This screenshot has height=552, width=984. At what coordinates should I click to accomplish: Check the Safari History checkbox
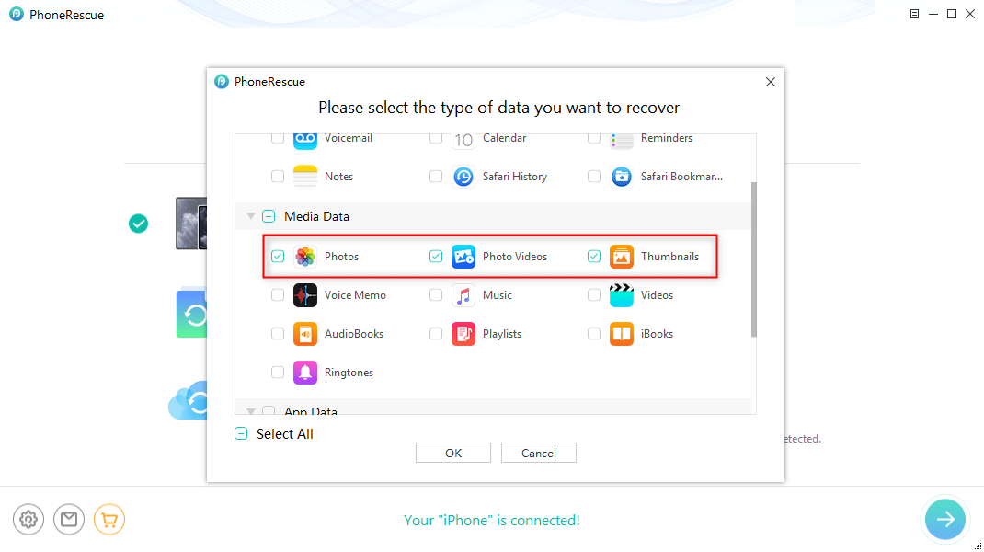click(x=436, y=177)
